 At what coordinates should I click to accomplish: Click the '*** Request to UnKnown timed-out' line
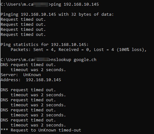click(x=41, y=130)
